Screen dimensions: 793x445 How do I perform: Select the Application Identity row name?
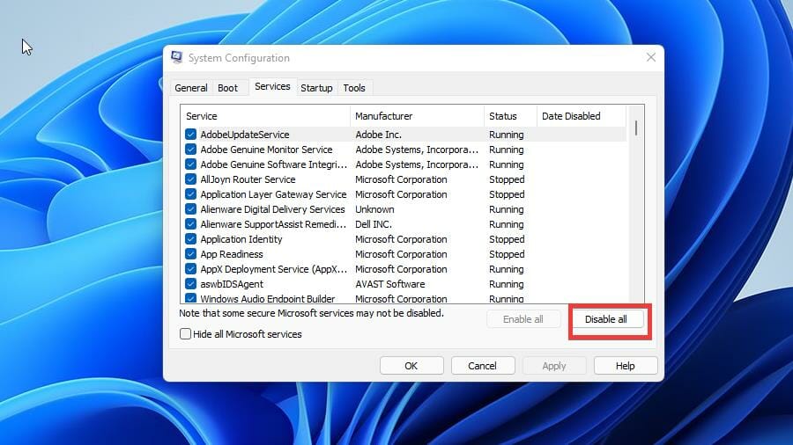tap(241, 239)
